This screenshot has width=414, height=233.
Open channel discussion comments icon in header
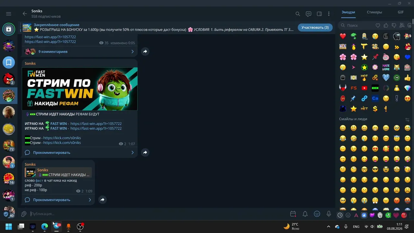click(309, 14)
